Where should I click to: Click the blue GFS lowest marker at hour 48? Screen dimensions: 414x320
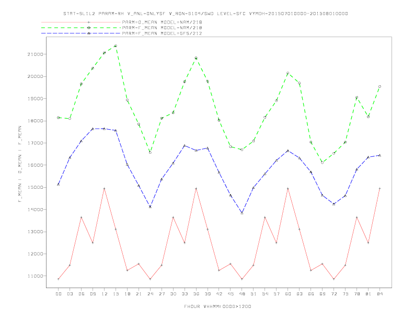242,213
